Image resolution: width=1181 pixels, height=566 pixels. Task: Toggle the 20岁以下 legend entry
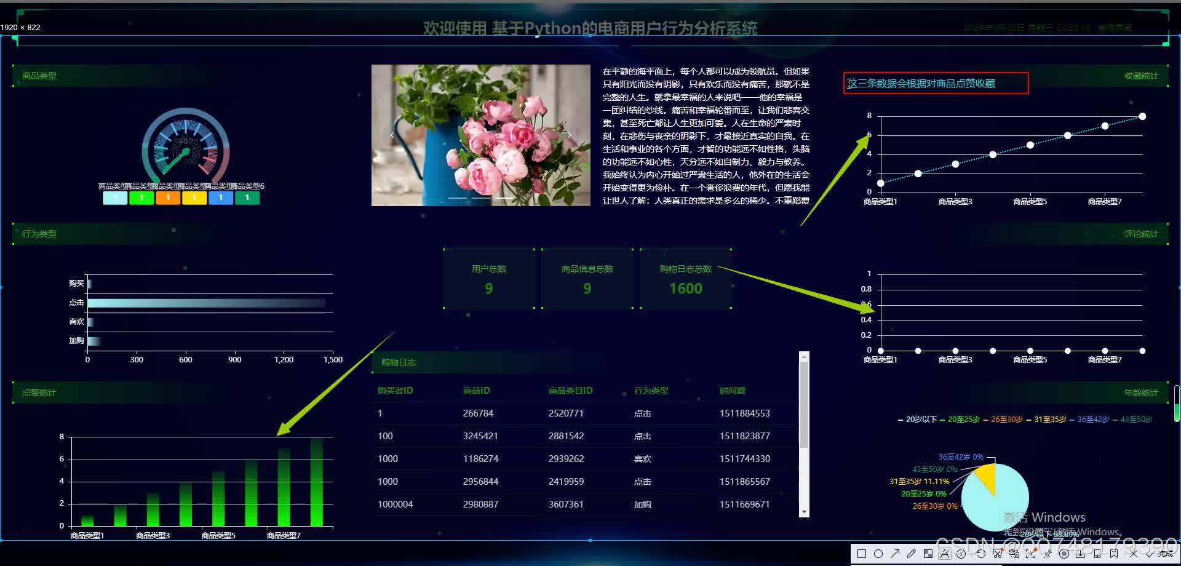pos(917,420)
